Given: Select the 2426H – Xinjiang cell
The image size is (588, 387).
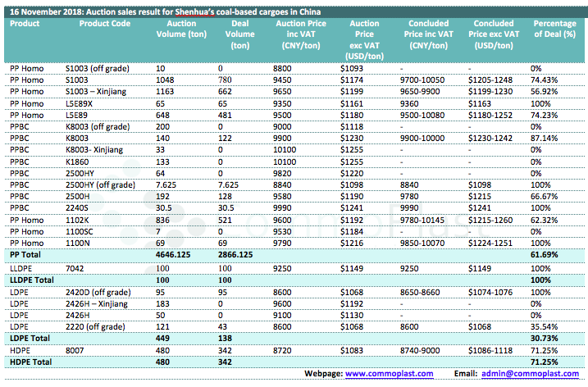Looking at the screenshot, I should tap(97, 303).
